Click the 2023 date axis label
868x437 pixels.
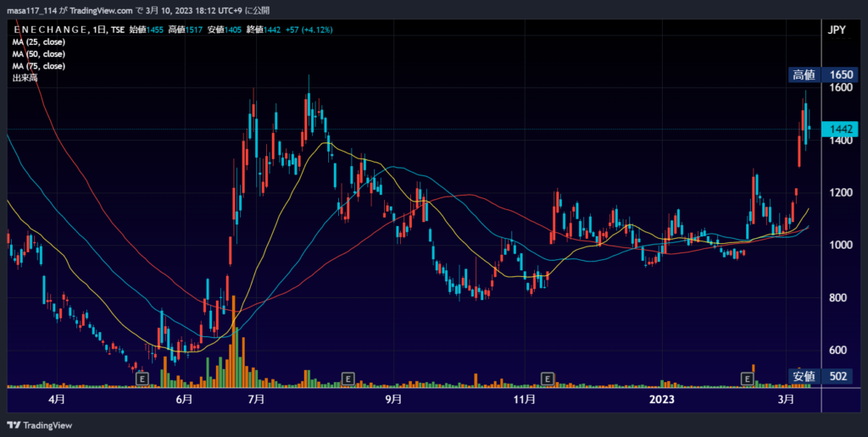[x=661, y=400]
